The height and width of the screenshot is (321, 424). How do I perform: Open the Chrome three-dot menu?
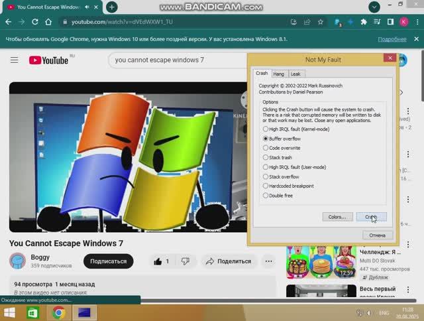417,22
